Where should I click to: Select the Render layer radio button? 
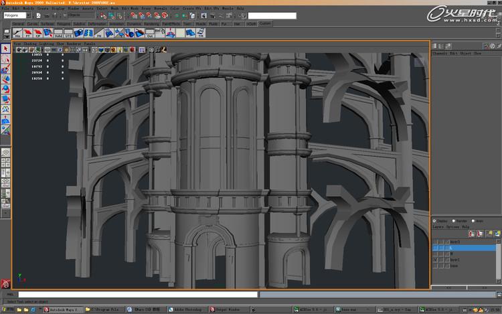click(x=455, y=220)
